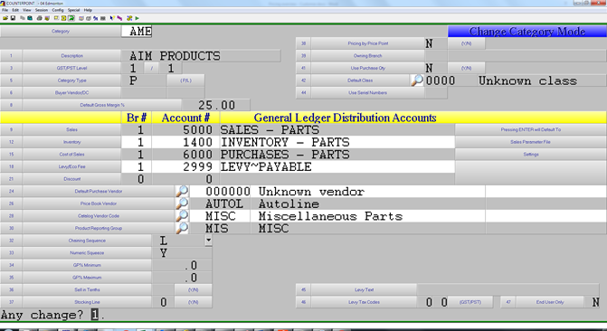Click the floppy disk save toolbar icon

point(13,18)
